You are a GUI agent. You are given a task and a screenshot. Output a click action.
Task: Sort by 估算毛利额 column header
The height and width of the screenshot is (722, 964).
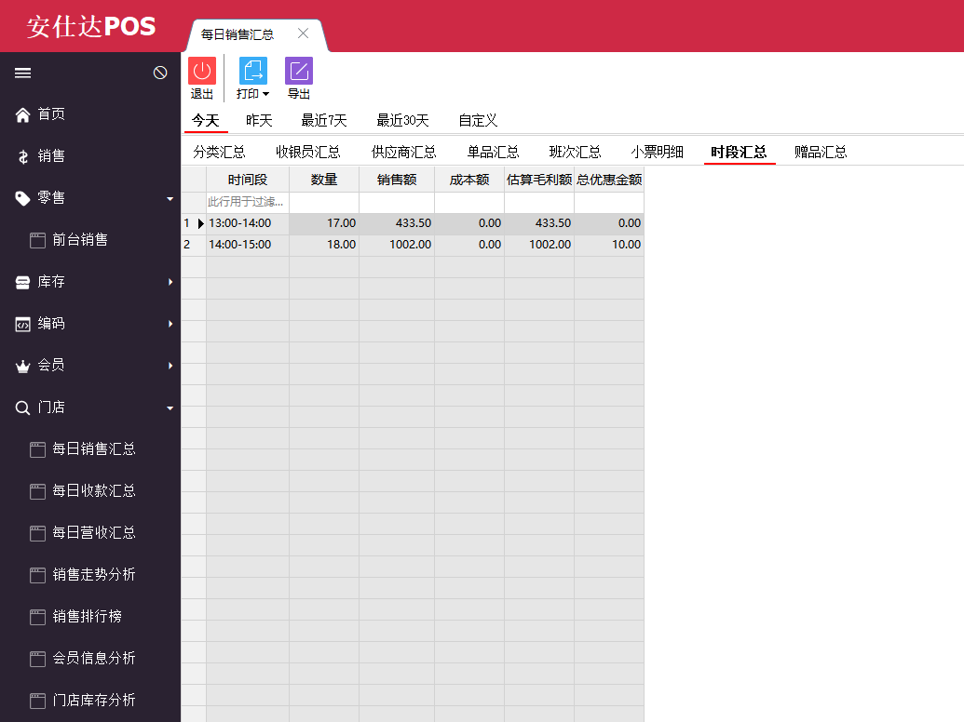tap(539, 180)
